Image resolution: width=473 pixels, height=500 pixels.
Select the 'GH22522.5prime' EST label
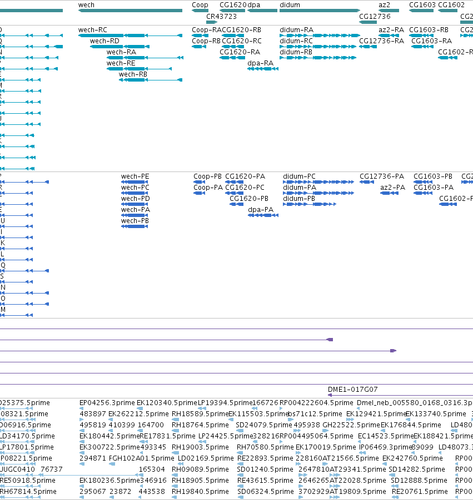pos(351,425)
